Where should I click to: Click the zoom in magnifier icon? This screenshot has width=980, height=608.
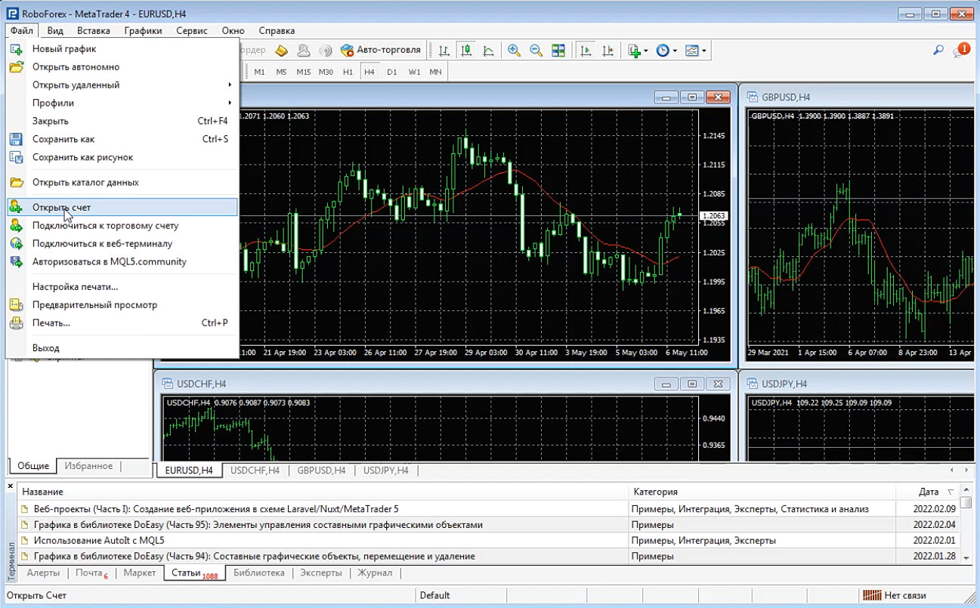(514, 51)
